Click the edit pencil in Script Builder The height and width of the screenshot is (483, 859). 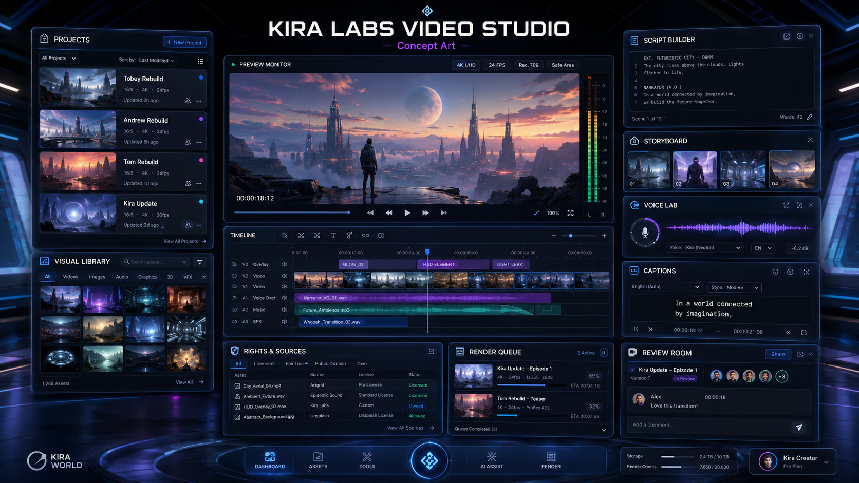[x=810, y=117]
